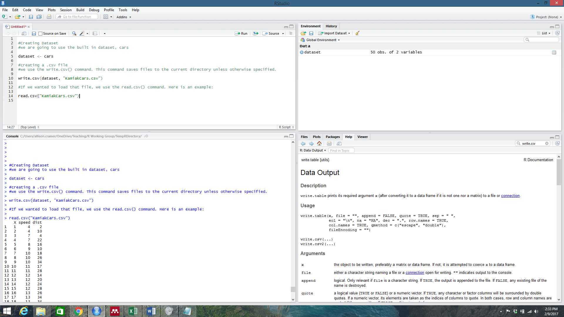
Task: Click the Help pane home icon
Action: point(319,144)
